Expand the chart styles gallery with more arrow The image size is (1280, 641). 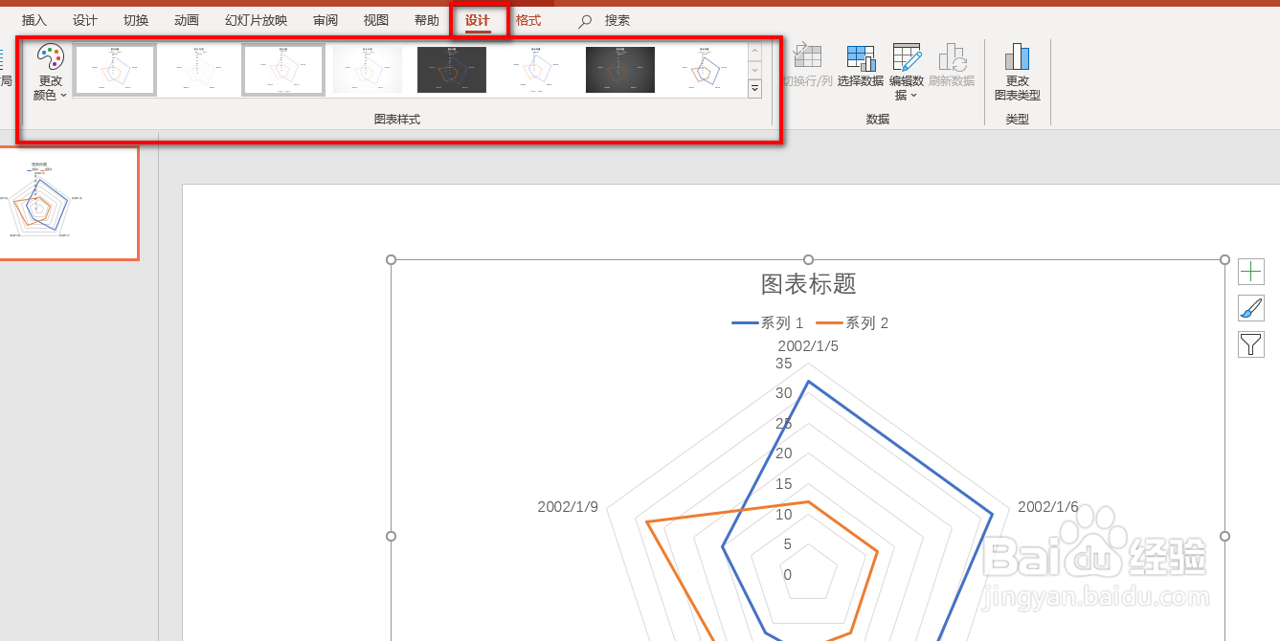[754, 88]
